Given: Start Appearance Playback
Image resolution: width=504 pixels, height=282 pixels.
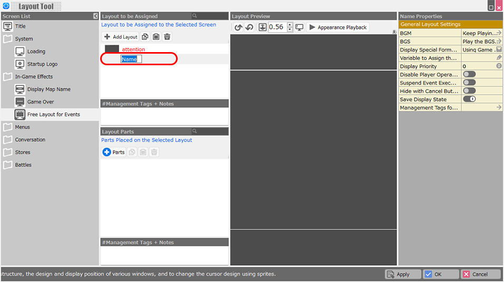Looking at the screenshot, I should (x=337, y=27).
